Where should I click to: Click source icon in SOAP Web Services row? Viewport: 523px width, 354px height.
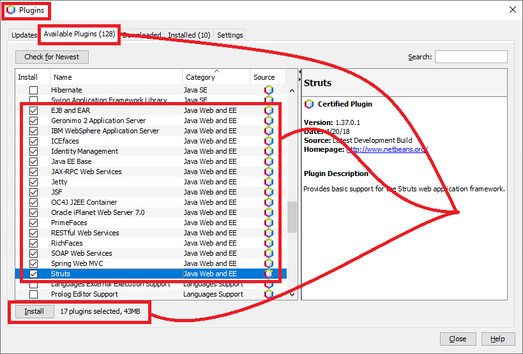click(268, 253)
